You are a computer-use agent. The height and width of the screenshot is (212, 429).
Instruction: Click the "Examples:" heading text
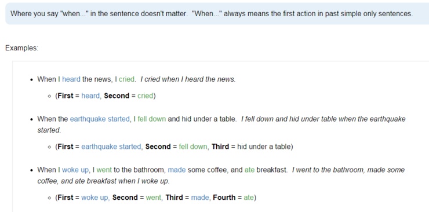pyautogui.click(x=22, y=48)
